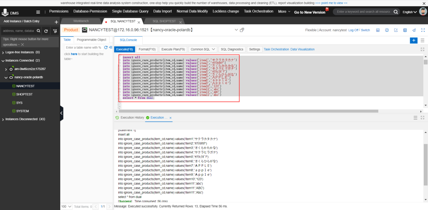Viewport: 428px width, 210px height.
Task: Search instances with the magnifier icon
Action: (x=39, y=31)
